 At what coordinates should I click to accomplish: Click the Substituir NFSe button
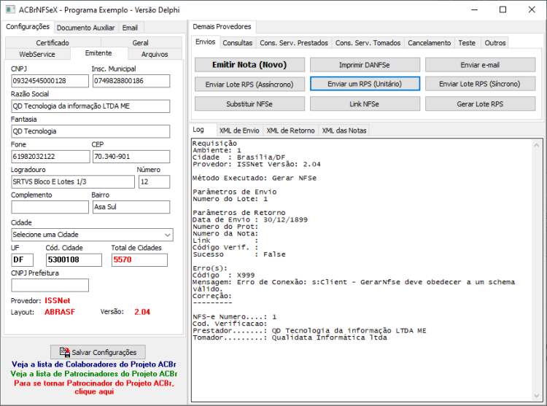249,104
